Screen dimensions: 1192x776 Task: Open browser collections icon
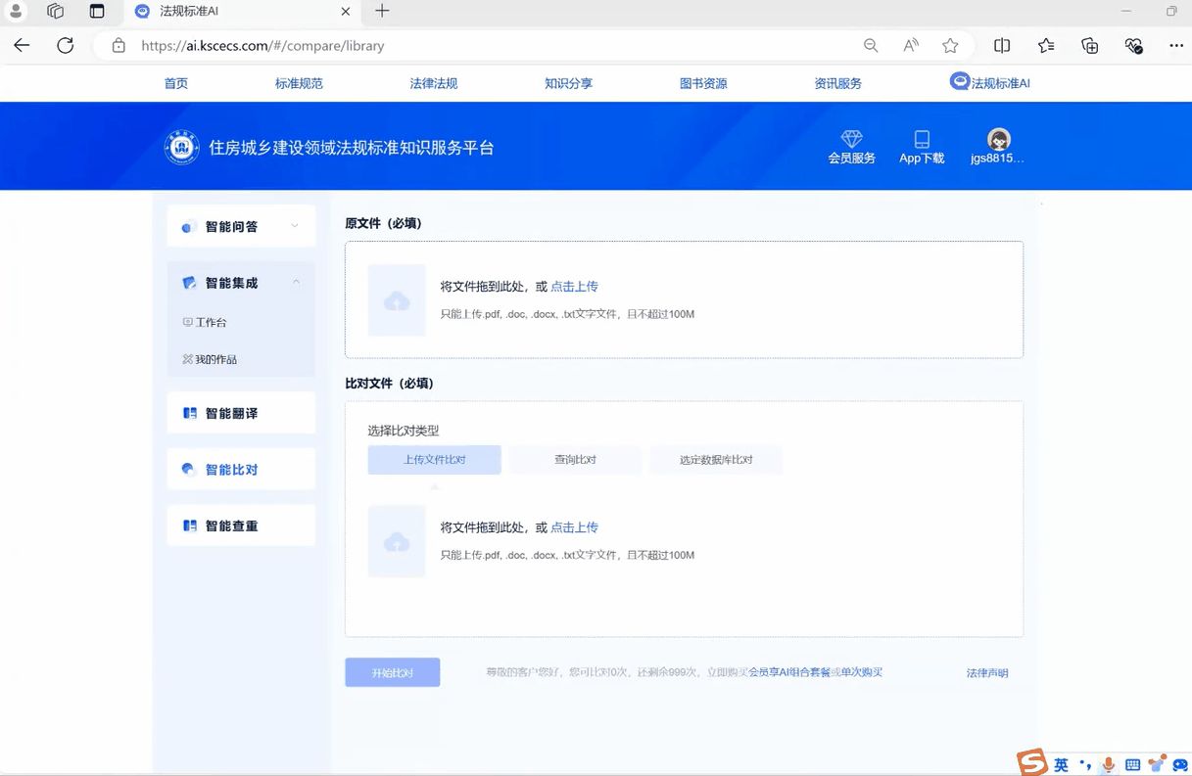coord(1090,45)
